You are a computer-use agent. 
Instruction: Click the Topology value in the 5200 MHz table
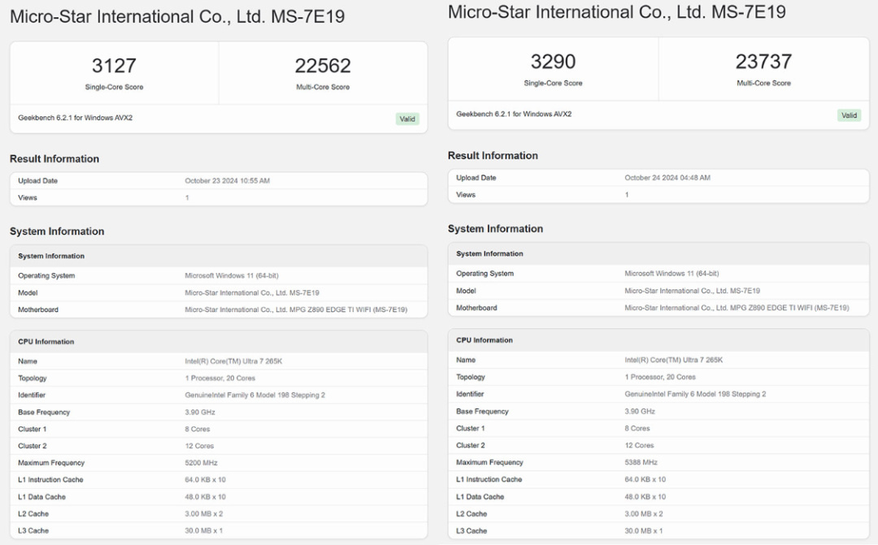click(219, 378)
